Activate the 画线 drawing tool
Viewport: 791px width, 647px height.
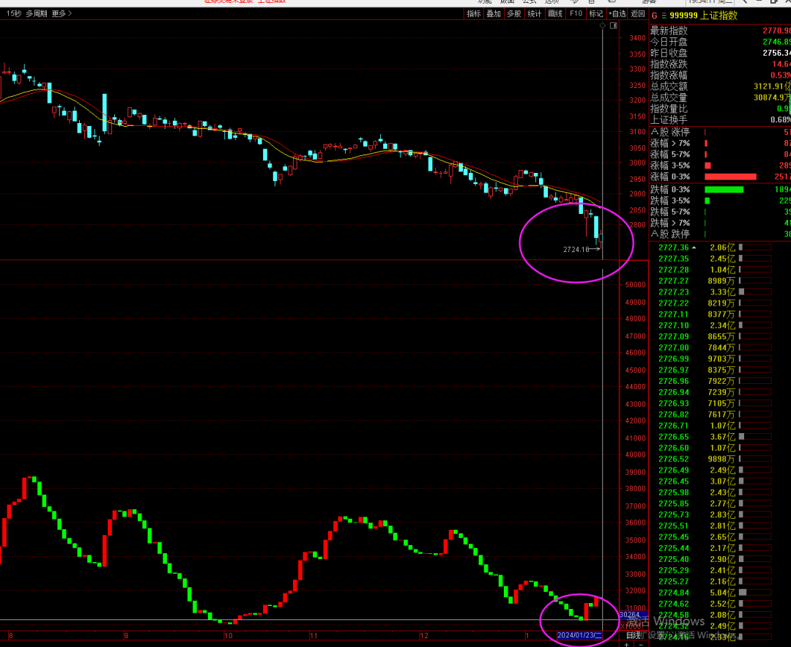(555, 14)
